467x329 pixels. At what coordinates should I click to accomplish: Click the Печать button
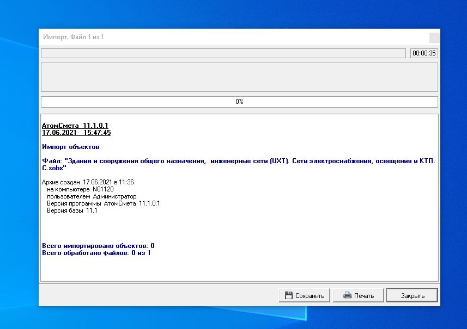tap(358, 295)
